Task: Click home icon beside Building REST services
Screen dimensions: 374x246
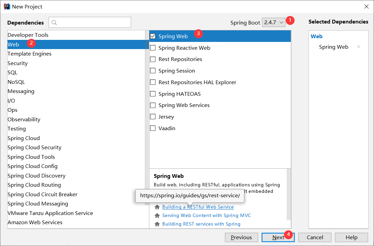Action: [157, 224]
